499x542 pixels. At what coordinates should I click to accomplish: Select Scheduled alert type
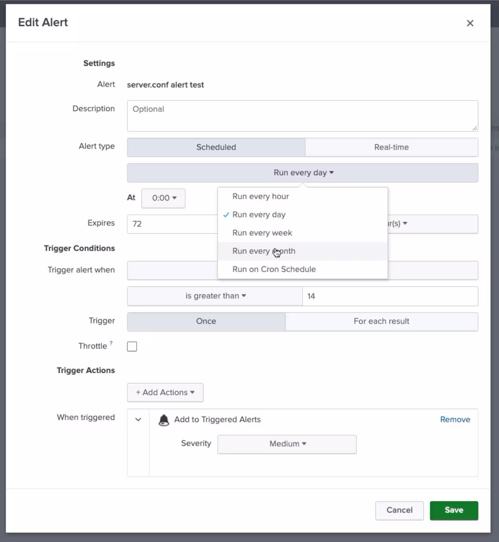pos(216,147)
